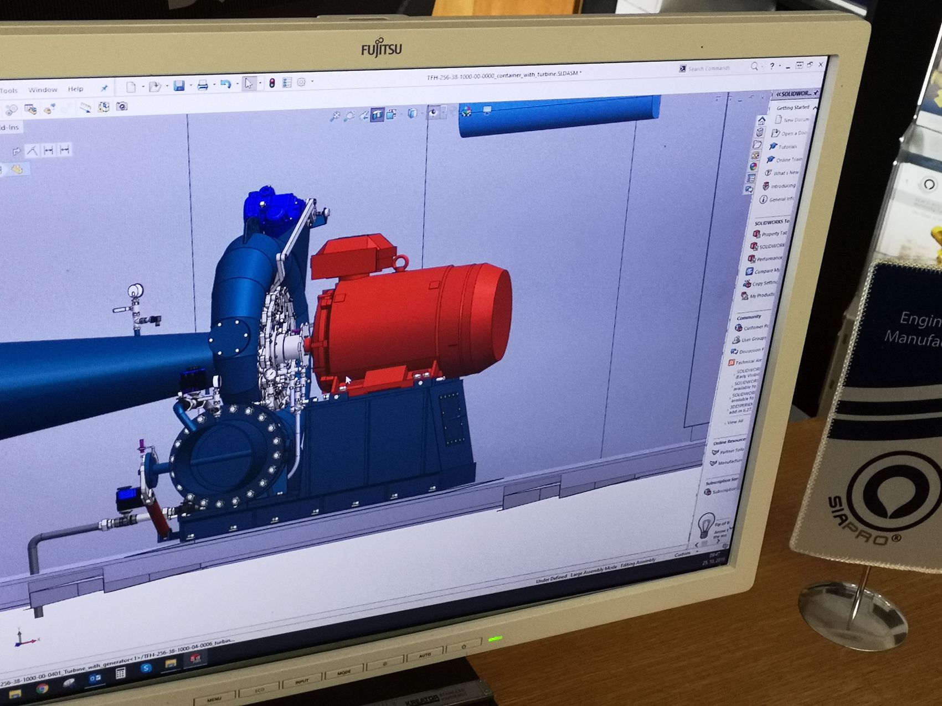This screenshot has height=706, width=942.
Task: Toggle the Section View icon
Action: coord(378,115)
